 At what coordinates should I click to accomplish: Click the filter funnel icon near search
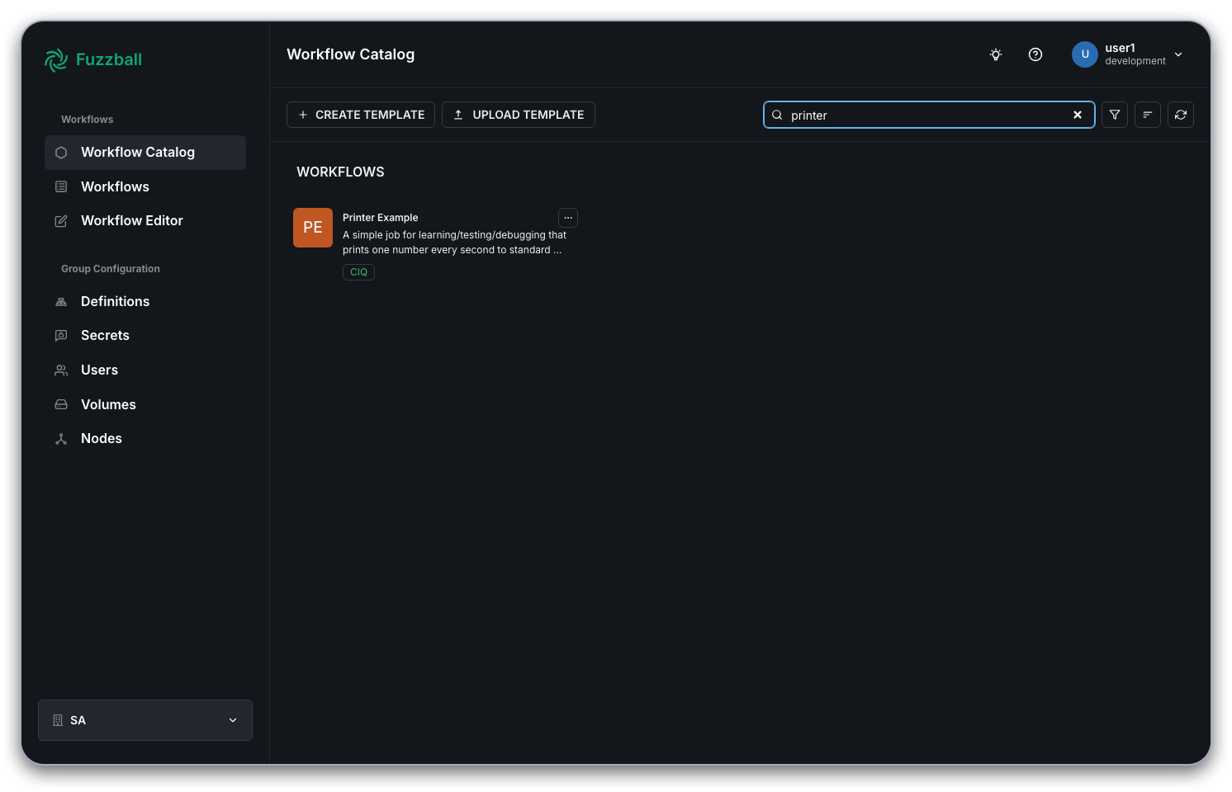[x=1114, y=115]
